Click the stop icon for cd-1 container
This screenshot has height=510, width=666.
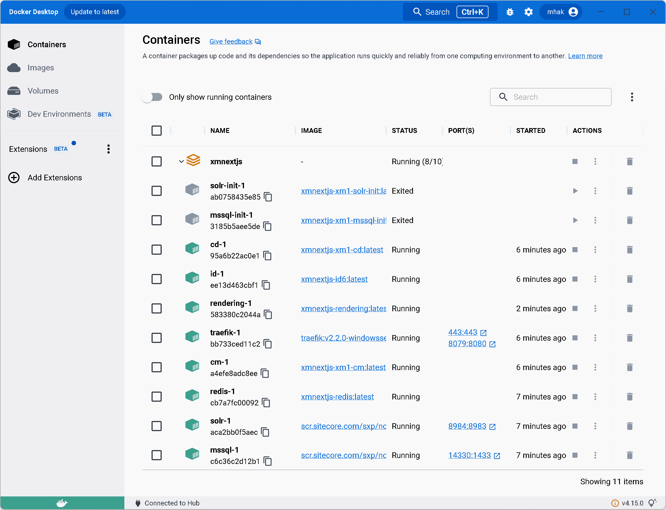[575, 250]
